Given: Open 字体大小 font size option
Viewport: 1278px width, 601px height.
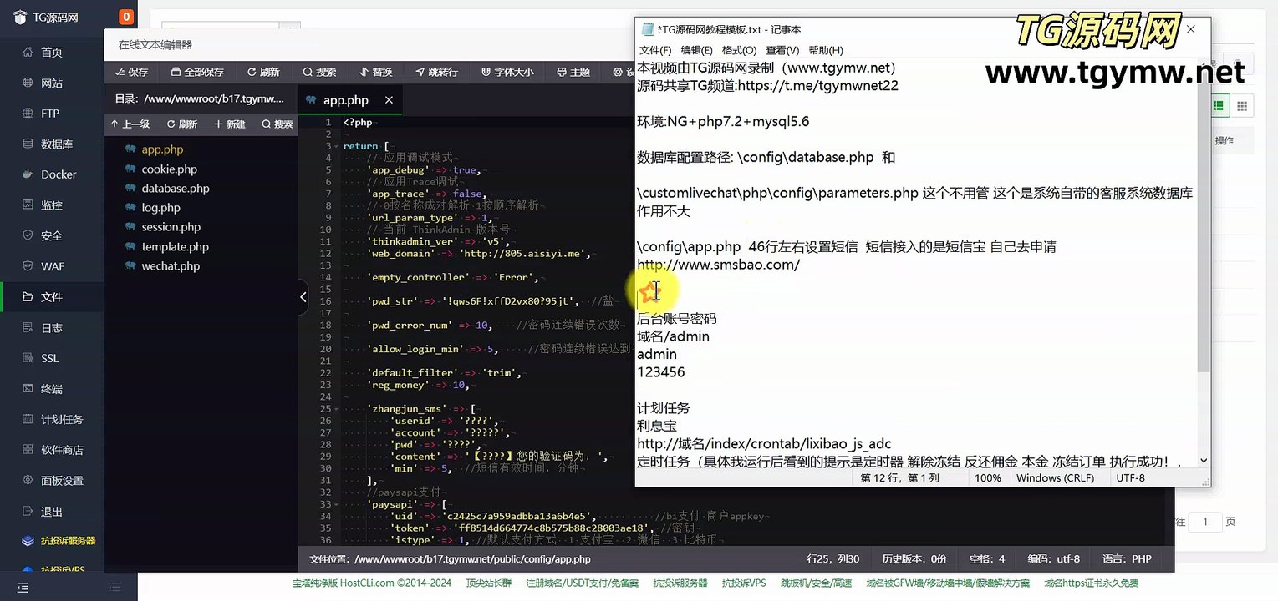Looking at the screenshot, I should [507, 72].
